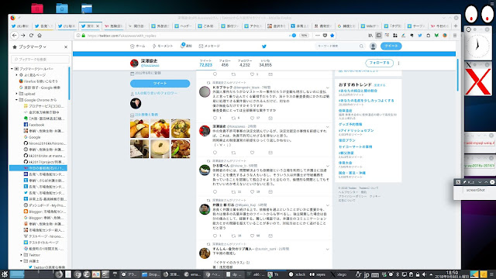Open the profile avatar menu in Twitter header
This screenshot has width=496, height=279.
[x=373, y=46]
